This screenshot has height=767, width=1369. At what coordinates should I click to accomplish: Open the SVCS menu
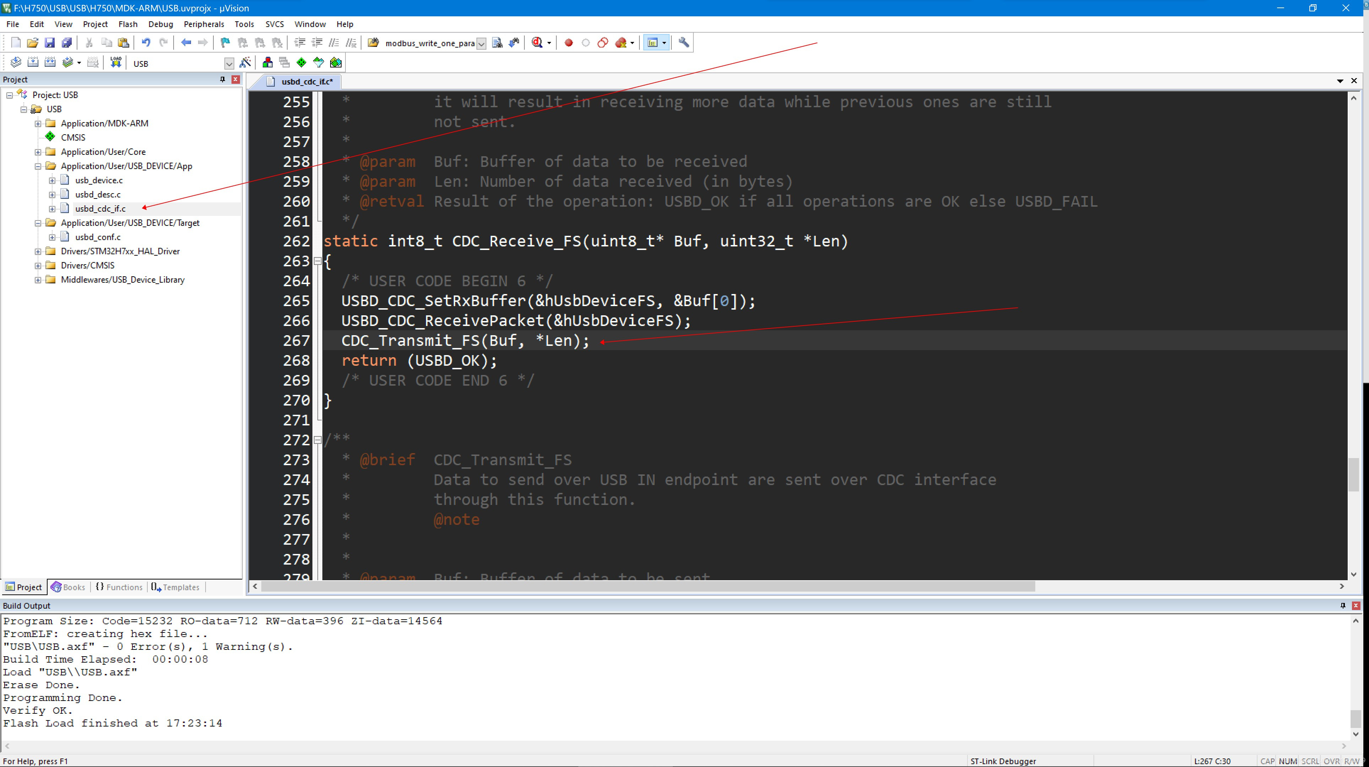tap(274, 24)
